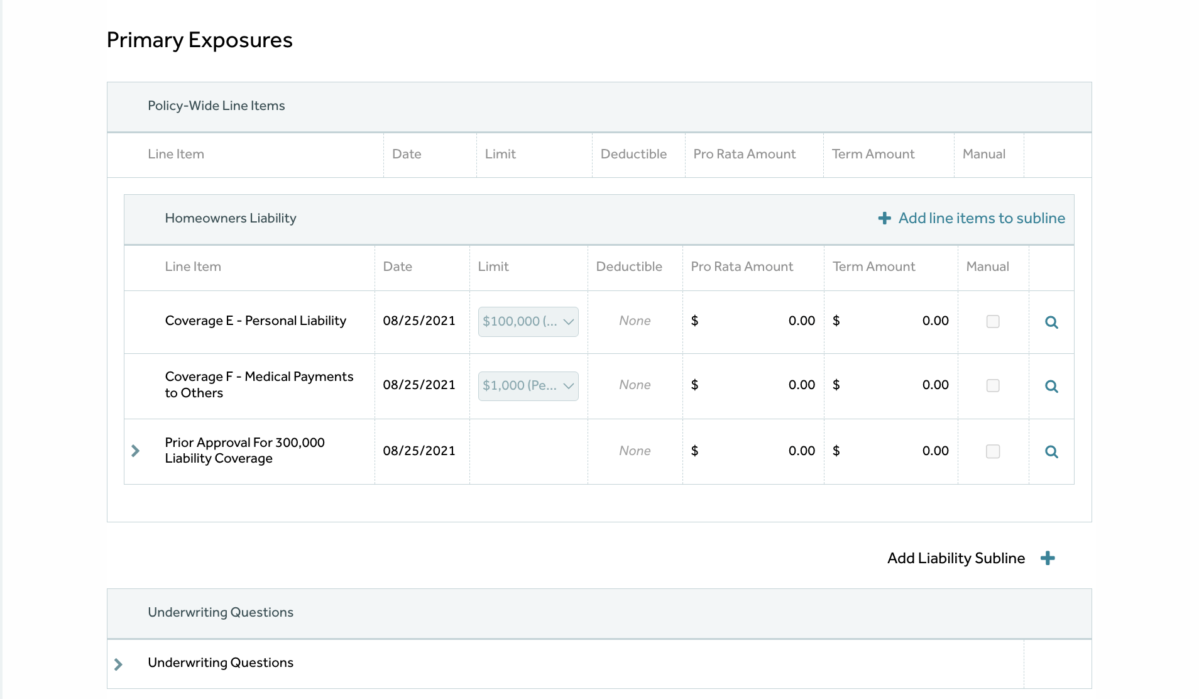Click Prior Approval Term Amount 0.00
Screen dimensions: 1199x699
(x=935, y=451)
